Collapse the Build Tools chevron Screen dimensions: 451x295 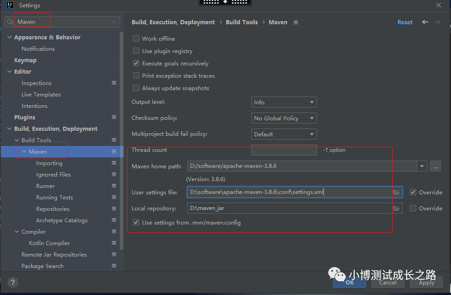point(17,140)
